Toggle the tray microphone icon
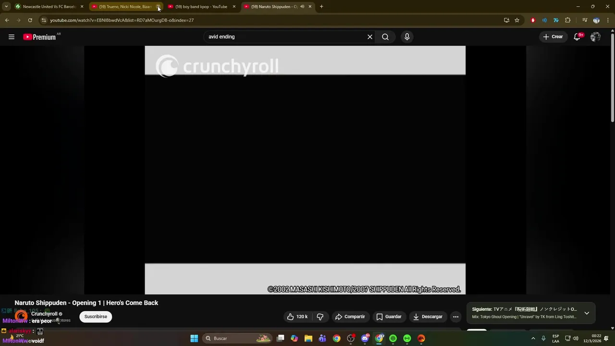The width and height of the screenshot is (615, 346). pyautogui.click(x=543, y=338)
